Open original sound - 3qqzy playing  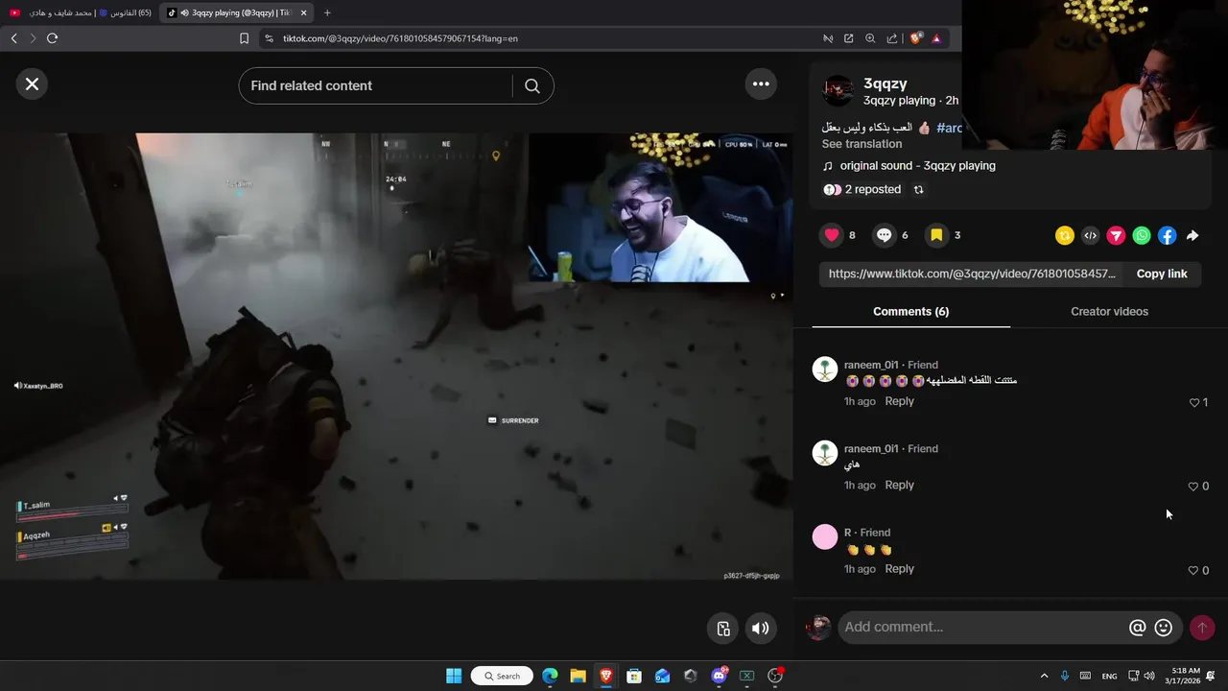pyautogui.click(x=917, y=166)
